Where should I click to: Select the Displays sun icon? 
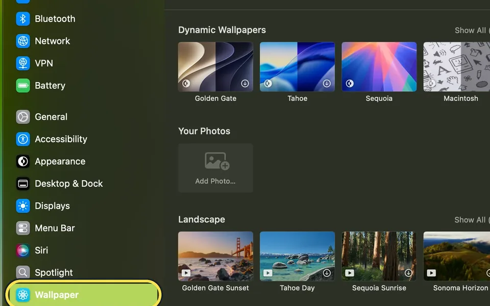click(23, 206)
